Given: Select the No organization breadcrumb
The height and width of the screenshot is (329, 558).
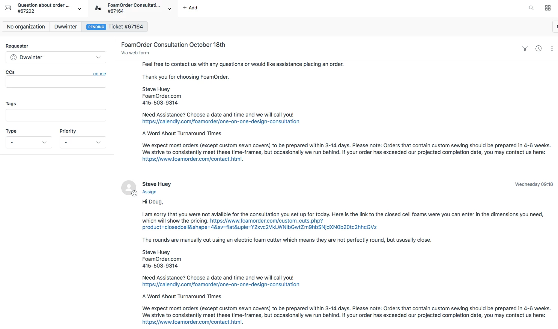Looking at the screenshot, I should click(x=26, y=27).
